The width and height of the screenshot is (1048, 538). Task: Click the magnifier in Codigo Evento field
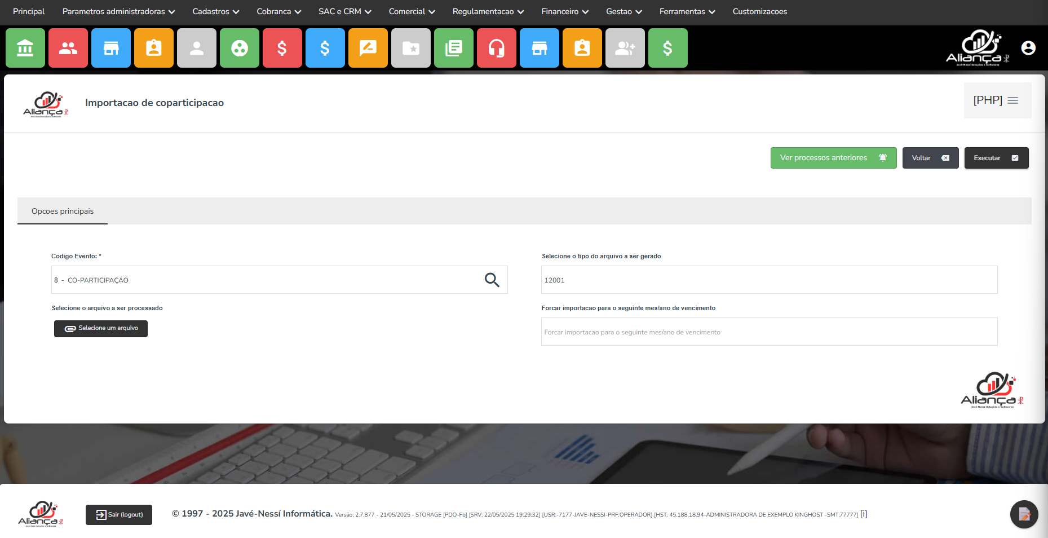[492, 280]
